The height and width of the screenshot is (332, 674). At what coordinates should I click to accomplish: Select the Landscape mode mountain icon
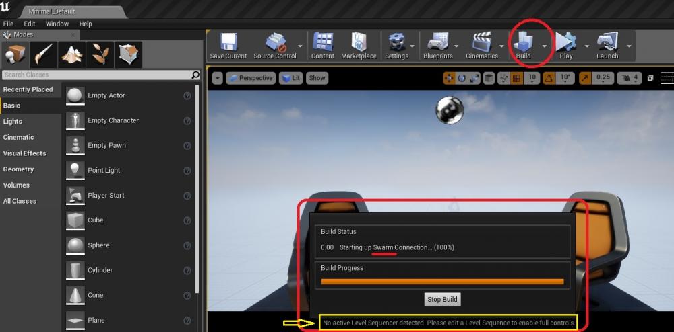[72, 55]
